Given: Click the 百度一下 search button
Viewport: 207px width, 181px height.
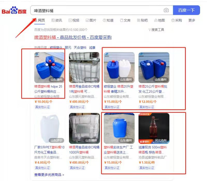Looking at the screenshot, I should (x=186, y=10).
